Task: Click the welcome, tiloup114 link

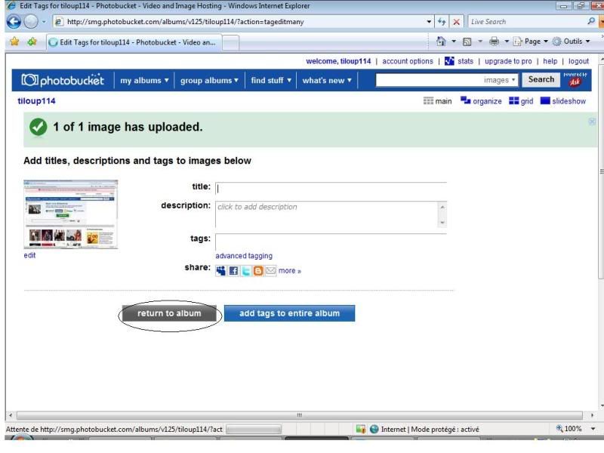Action: pyautogui.click(x=338, y=61)
